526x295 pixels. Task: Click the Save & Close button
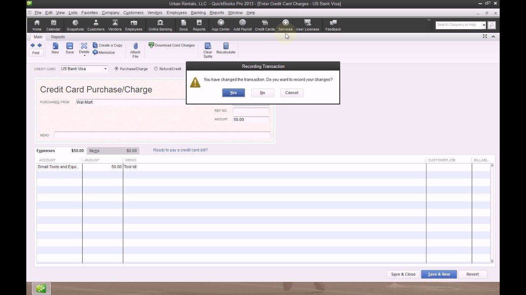403,274
